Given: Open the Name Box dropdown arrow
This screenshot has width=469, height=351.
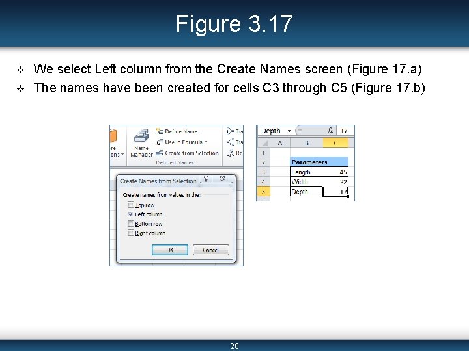Looking at the screenshot, I should 289,131.
